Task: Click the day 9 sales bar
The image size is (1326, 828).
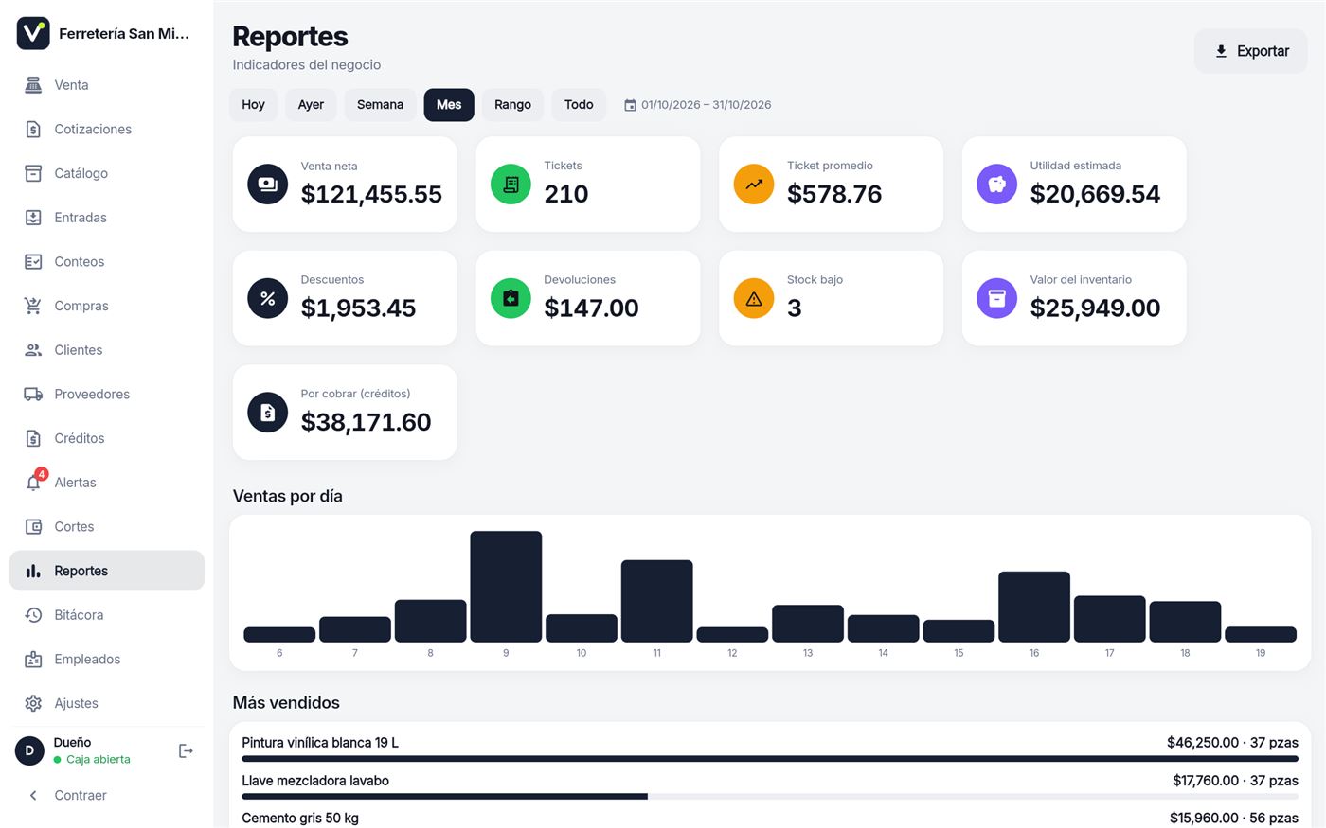Action: [506, 587]
